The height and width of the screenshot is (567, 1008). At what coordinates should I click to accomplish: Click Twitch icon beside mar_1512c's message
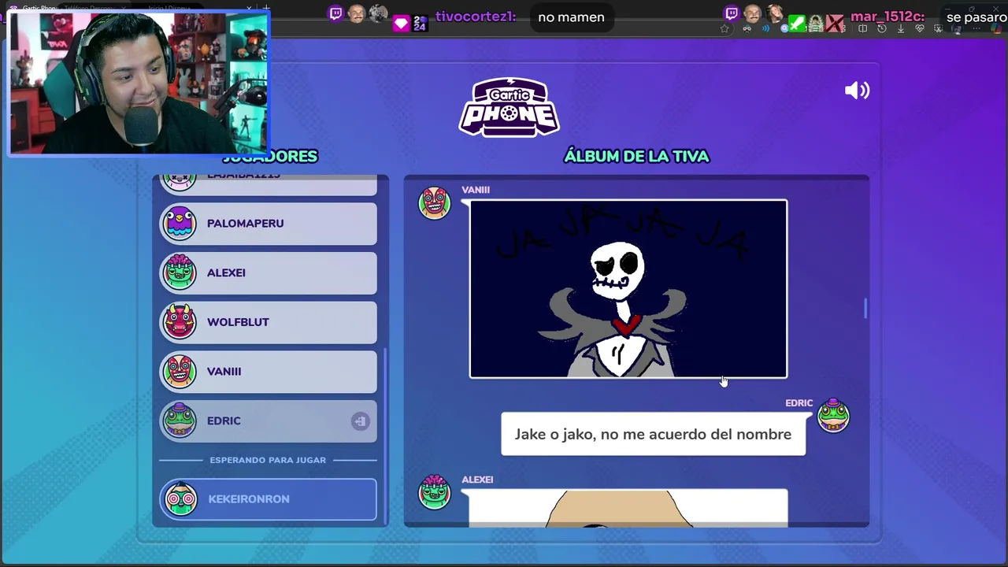tap(732, 13)
